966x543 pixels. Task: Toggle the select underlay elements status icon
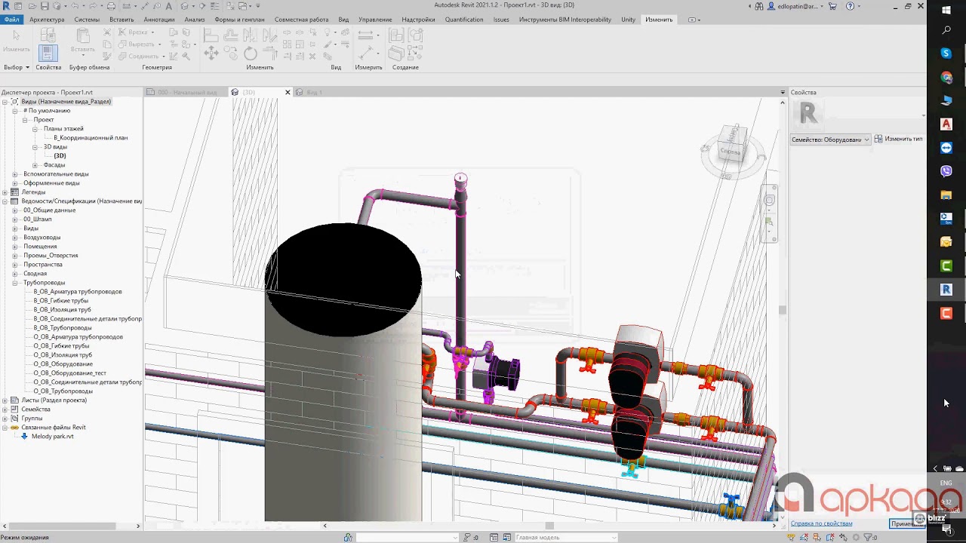pyautogui.click(x=804, y=538)
